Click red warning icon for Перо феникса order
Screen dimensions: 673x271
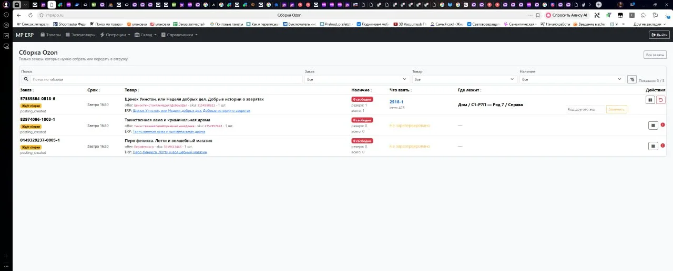662,145
